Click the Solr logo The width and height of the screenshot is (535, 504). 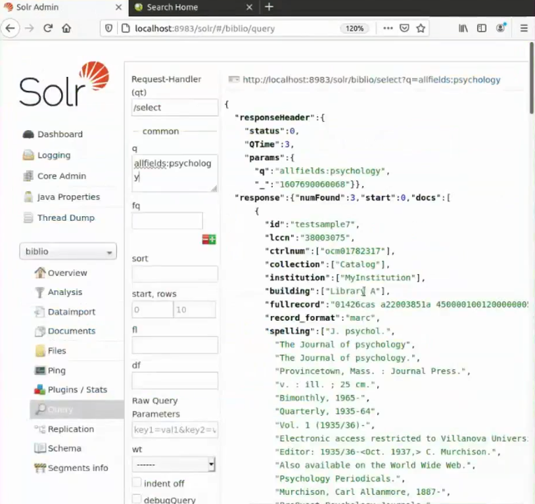coord(64,84)
